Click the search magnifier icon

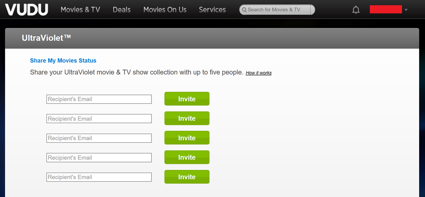[x=244, y=10]
